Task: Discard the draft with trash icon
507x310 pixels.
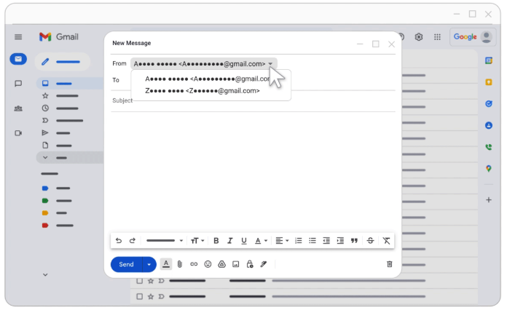Action: (x=390, y=264)
